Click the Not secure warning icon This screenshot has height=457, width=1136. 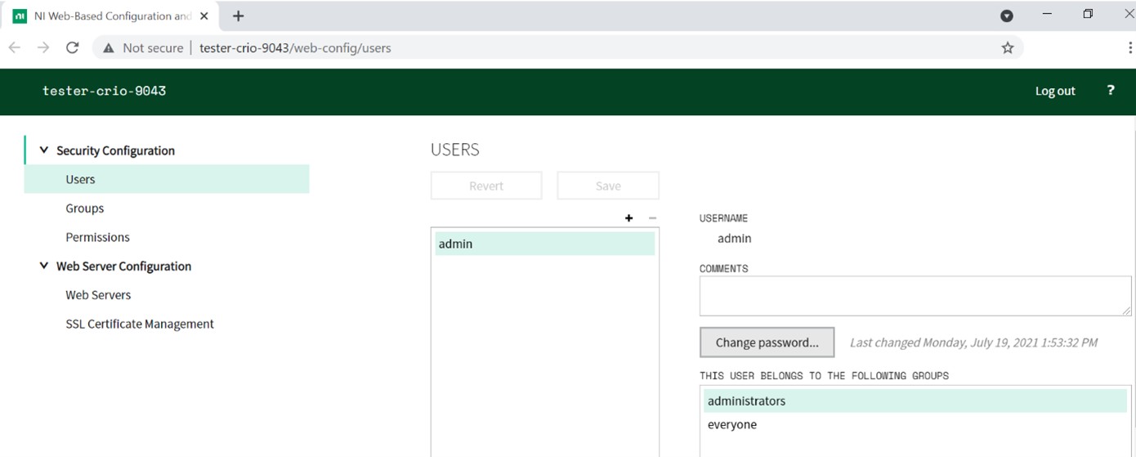(108, 48)
